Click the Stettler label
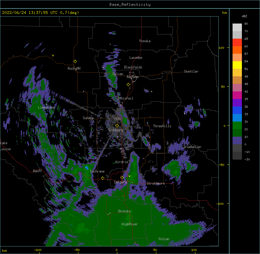The height and width of the screenshot is (254, 260). click(191, 71)
